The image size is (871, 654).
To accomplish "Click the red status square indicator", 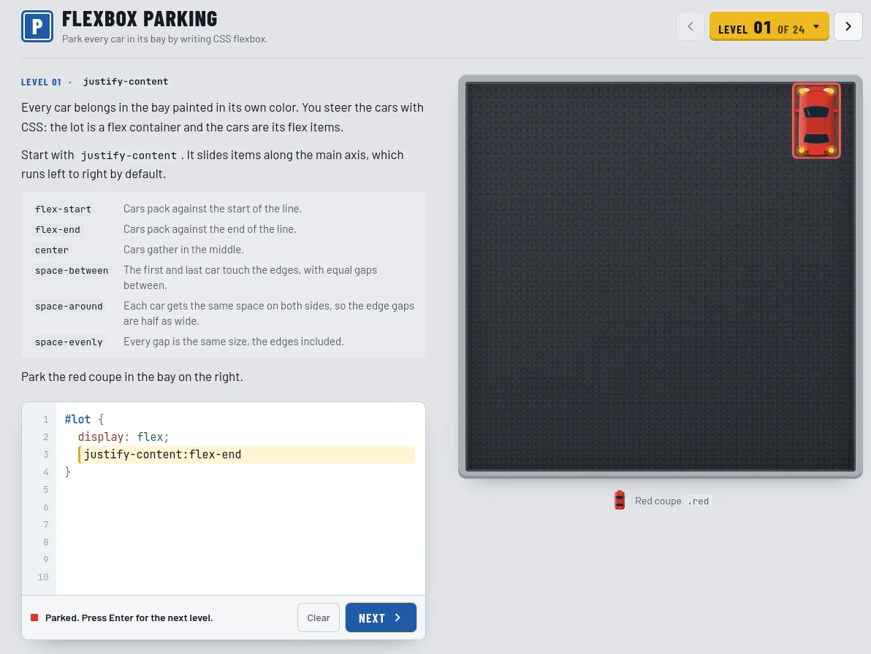I will click(x=34, y=618).
